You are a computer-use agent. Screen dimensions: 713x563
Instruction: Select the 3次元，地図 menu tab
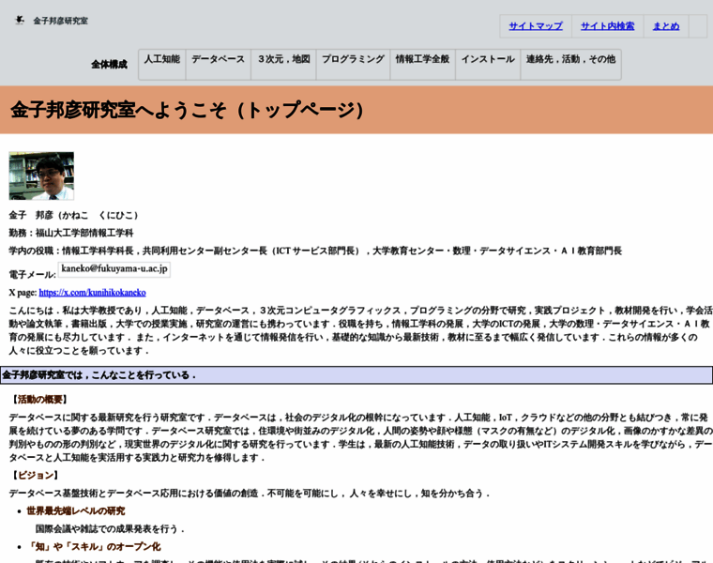pyautogui.click(x=283, y=64)
